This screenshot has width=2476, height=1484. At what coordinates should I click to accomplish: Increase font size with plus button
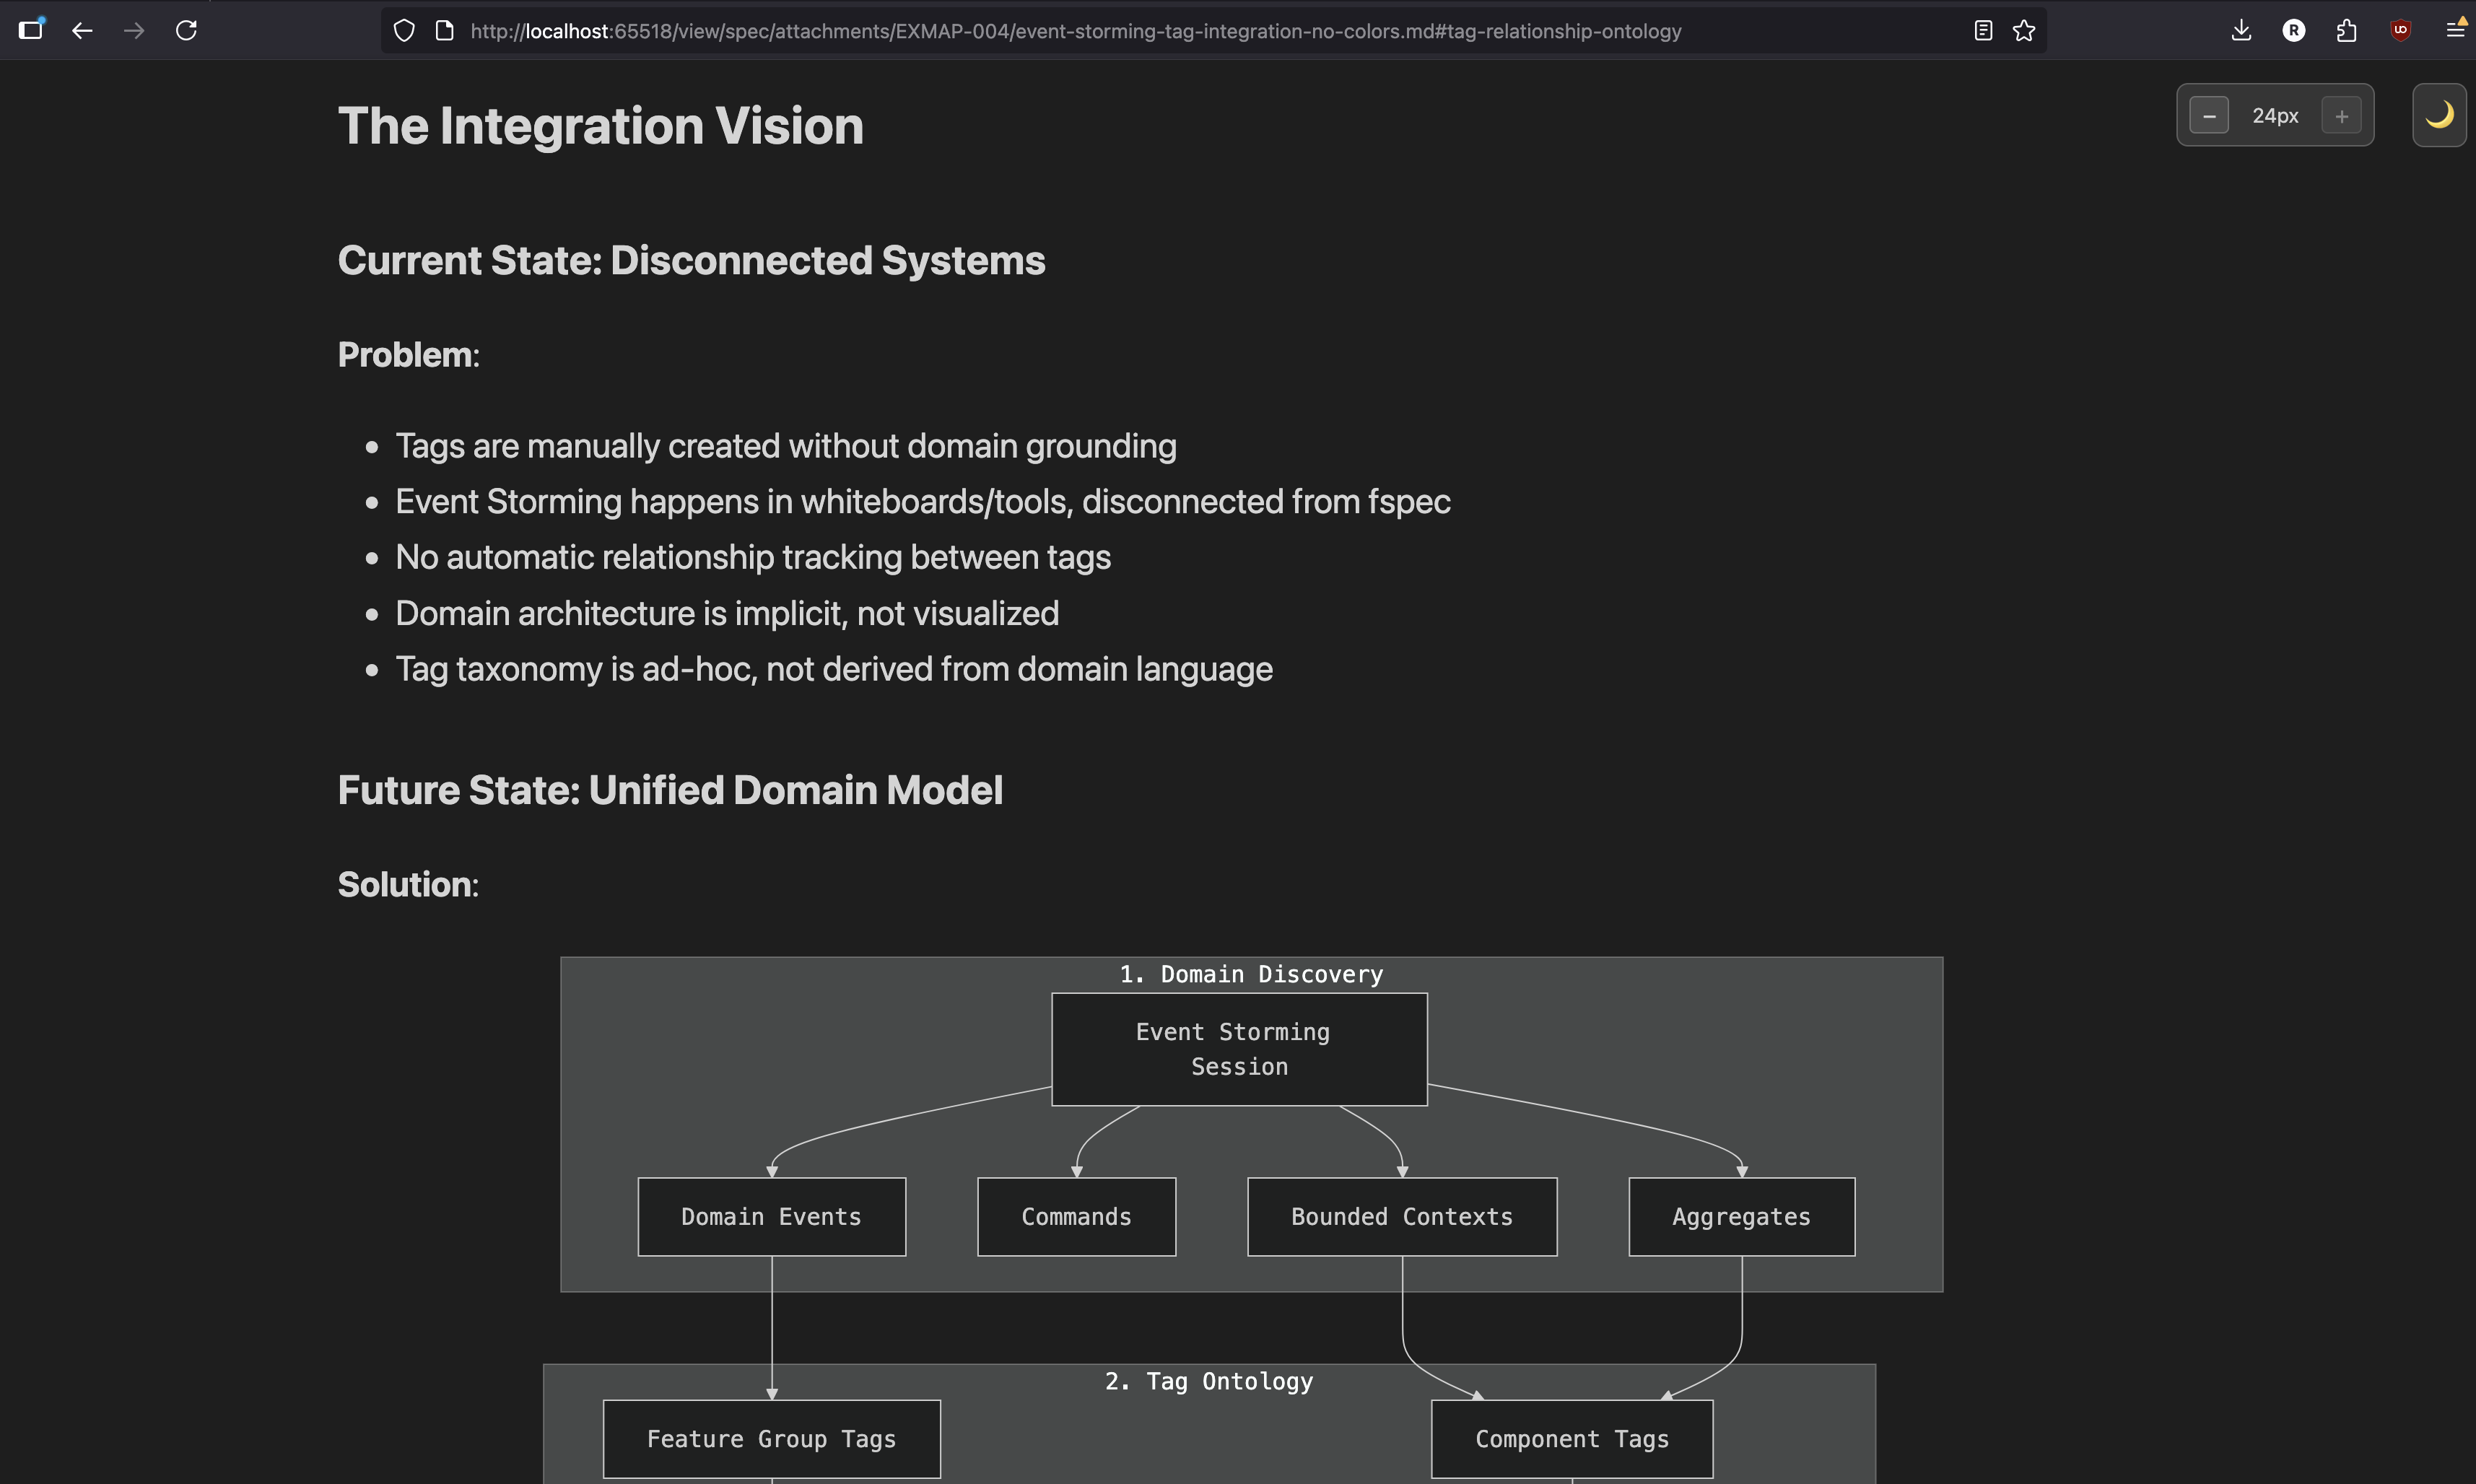pyautogui.click(x=2341, y=116)
